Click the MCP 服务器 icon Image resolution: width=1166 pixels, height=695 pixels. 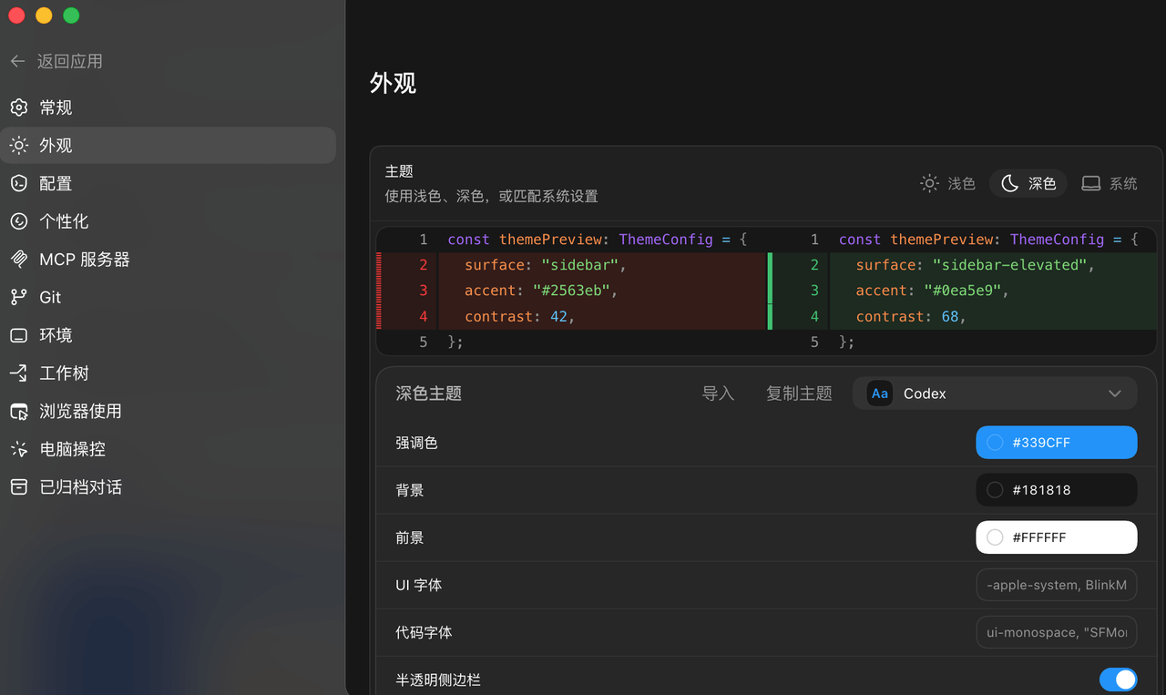[18, 260]
